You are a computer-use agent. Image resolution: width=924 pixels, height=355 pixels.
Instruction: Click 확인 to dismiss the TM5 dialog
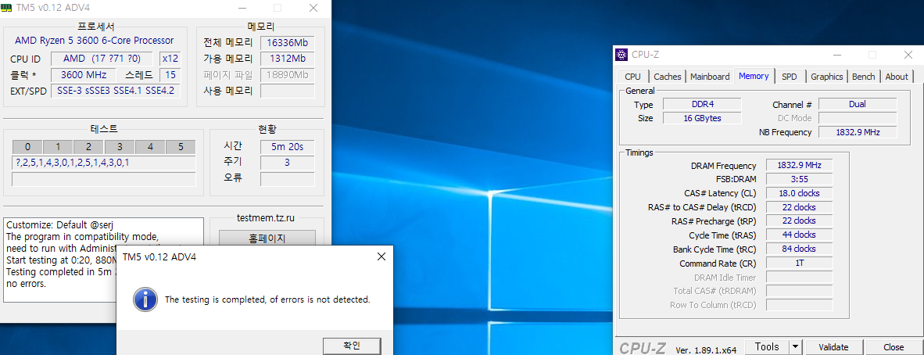tap(352, 346)
